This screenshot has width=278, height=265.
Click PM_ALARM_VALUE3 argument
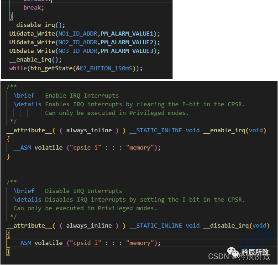[x=127, y=51]
